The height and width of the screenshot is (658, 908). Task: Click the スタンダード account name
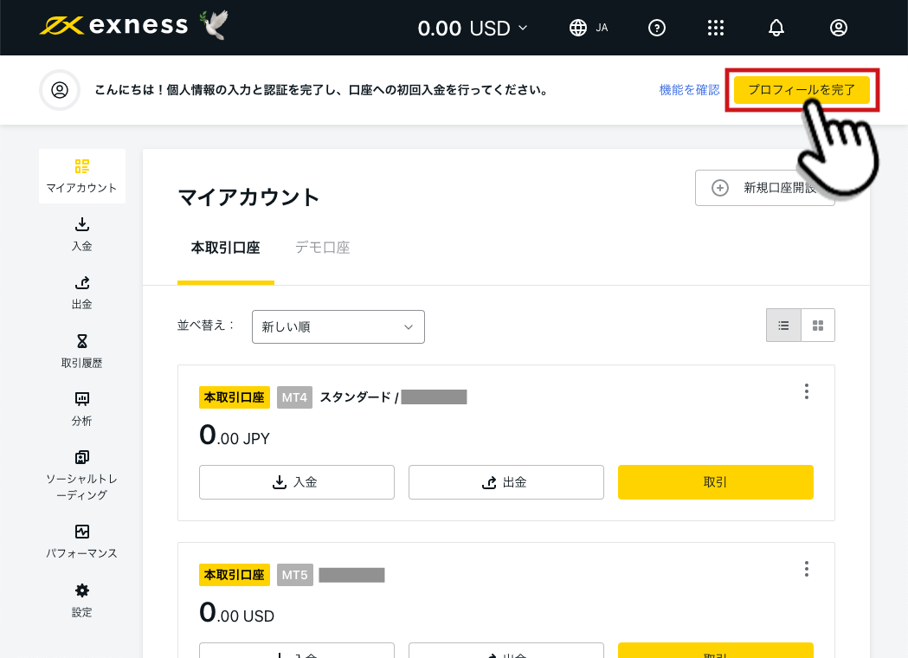click(x=356, y=397)
